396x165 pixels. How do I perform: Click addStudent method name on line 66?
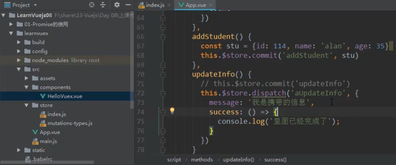click(x=213, y=37)
